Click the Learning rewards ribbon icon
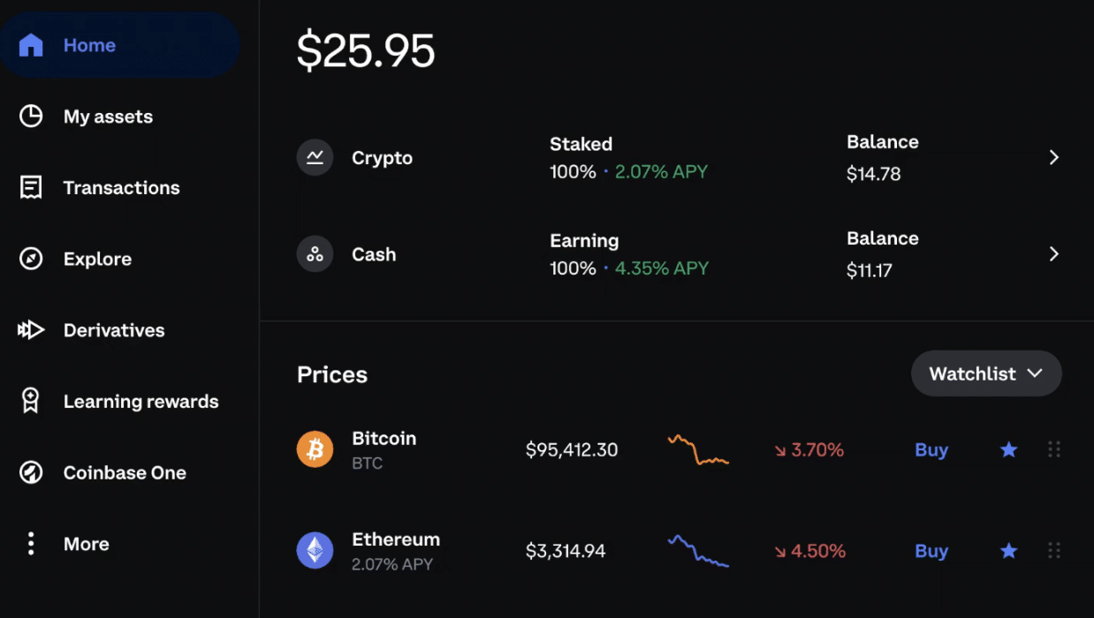1094x618 pixels. 31,401
